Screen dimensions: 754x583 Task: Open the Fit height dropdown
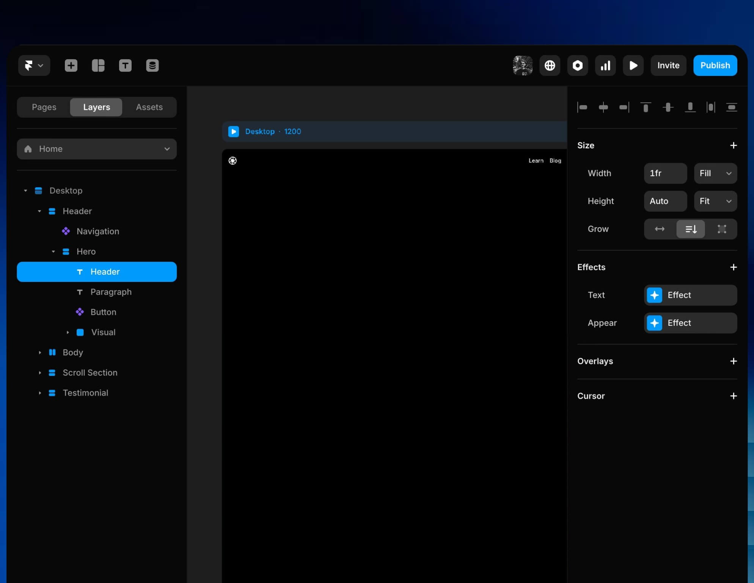click(x=715, y=201)
